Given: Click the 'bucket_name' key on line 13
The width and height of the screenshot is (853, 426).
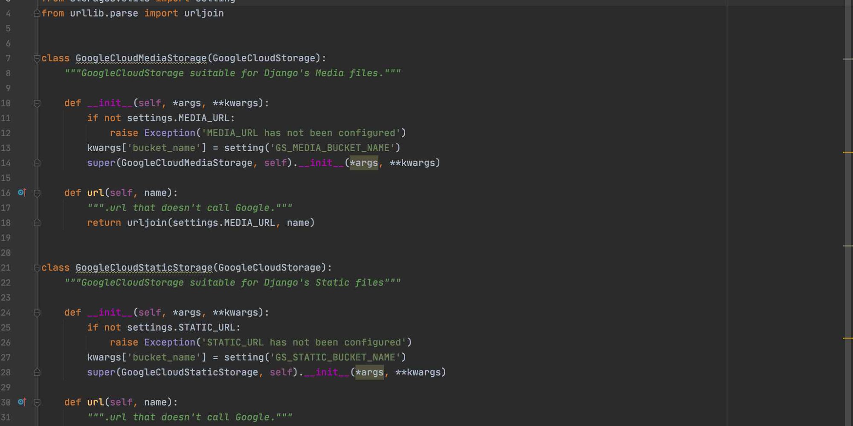Looking at the screenshot, I should coord(167,148).
